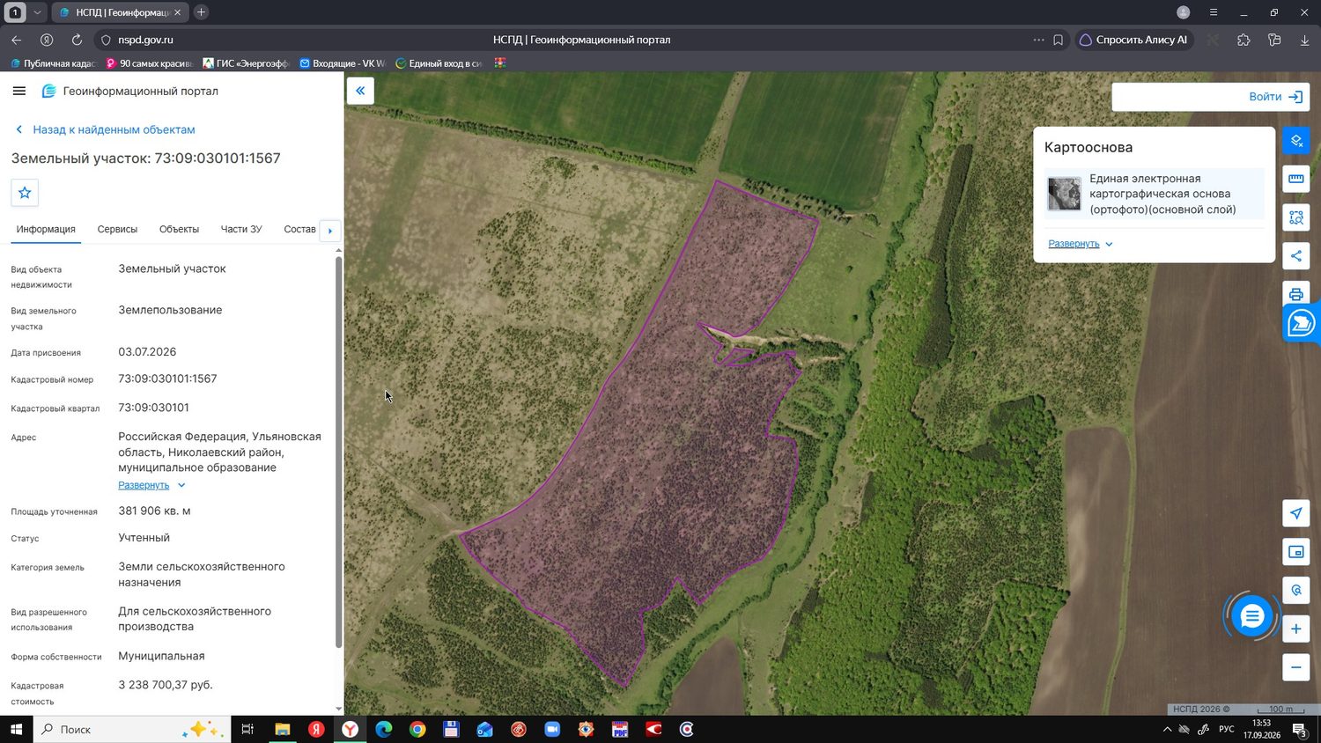Open the map layers icon
The image size is (1321, 743).
tap(1296, 141)
